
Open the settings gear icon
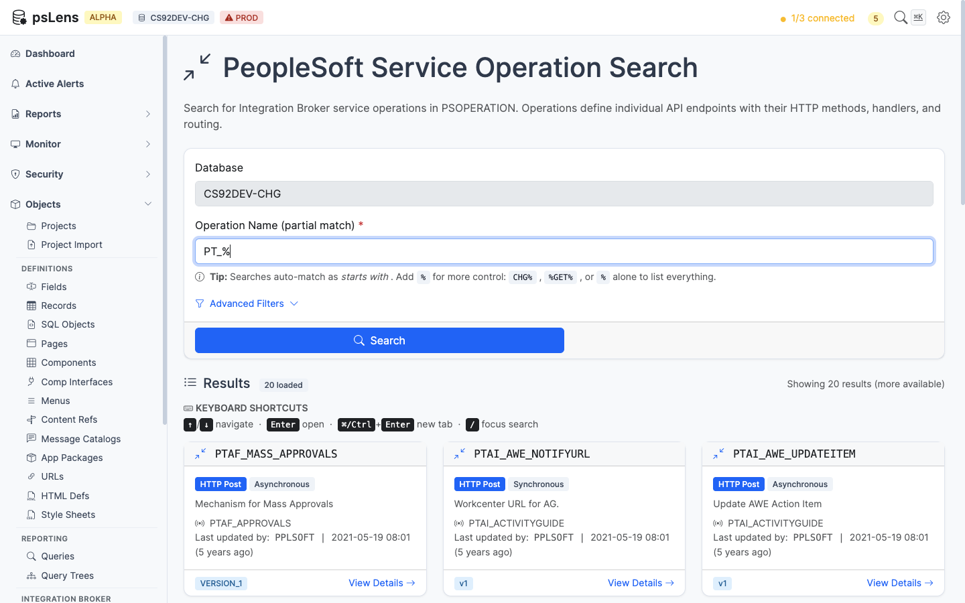(x=944, y=17)
